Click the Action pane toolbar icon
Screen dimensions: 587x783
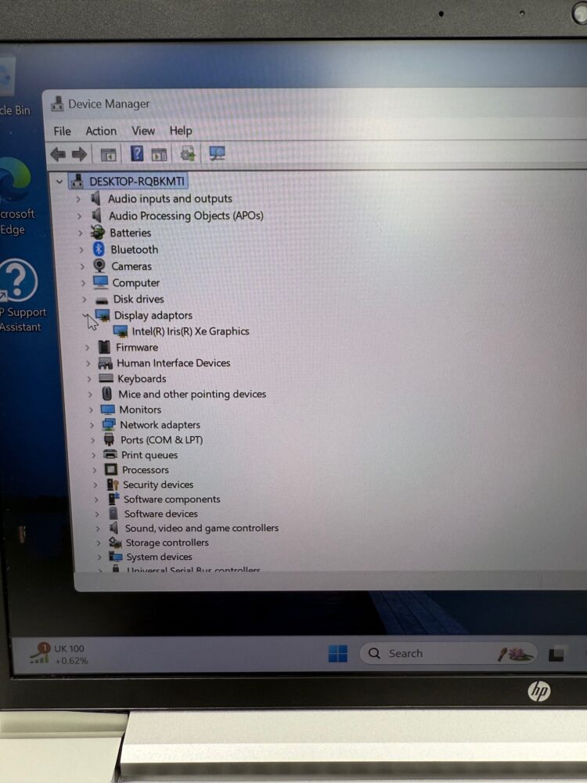[159, 155]
